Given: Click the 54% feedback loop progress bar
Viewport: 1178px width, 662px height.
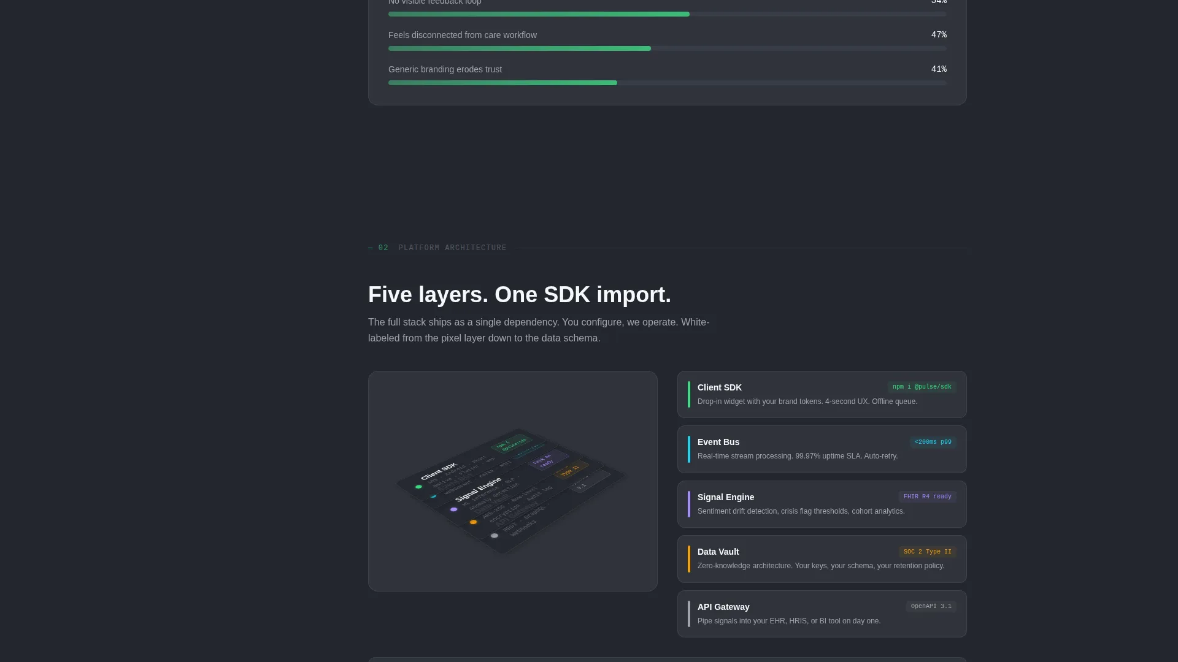Looking at the screenshot, I should coord(667,14).
